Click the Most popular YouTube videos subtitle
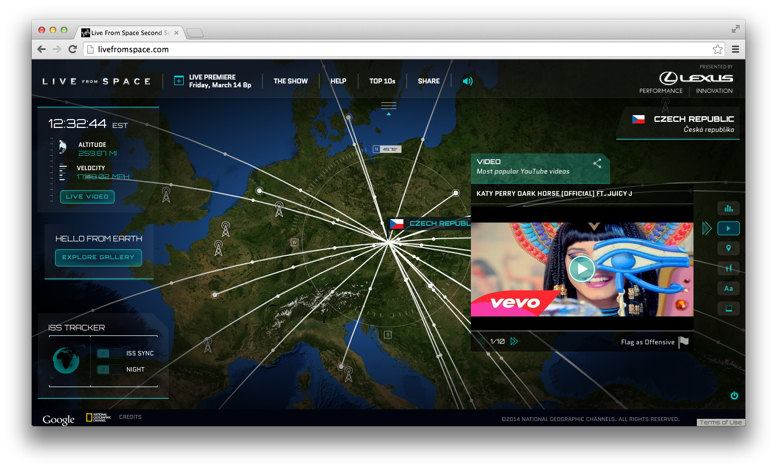 523,171
